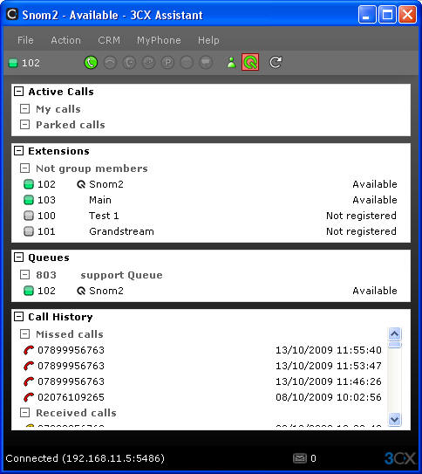Click timestamp 13/10/2009 11:46:26
The width and height of the screenshot is (422, 474).
[x=329, y=381]
